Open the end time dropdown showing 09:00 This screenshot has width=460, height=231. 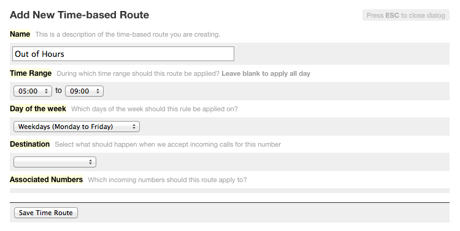84,91
